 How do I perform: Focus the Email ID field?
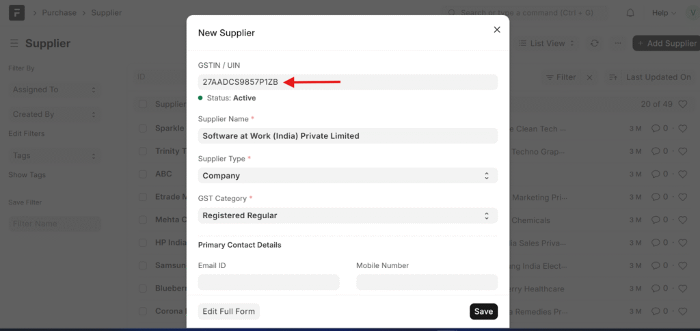pos(269,282)
